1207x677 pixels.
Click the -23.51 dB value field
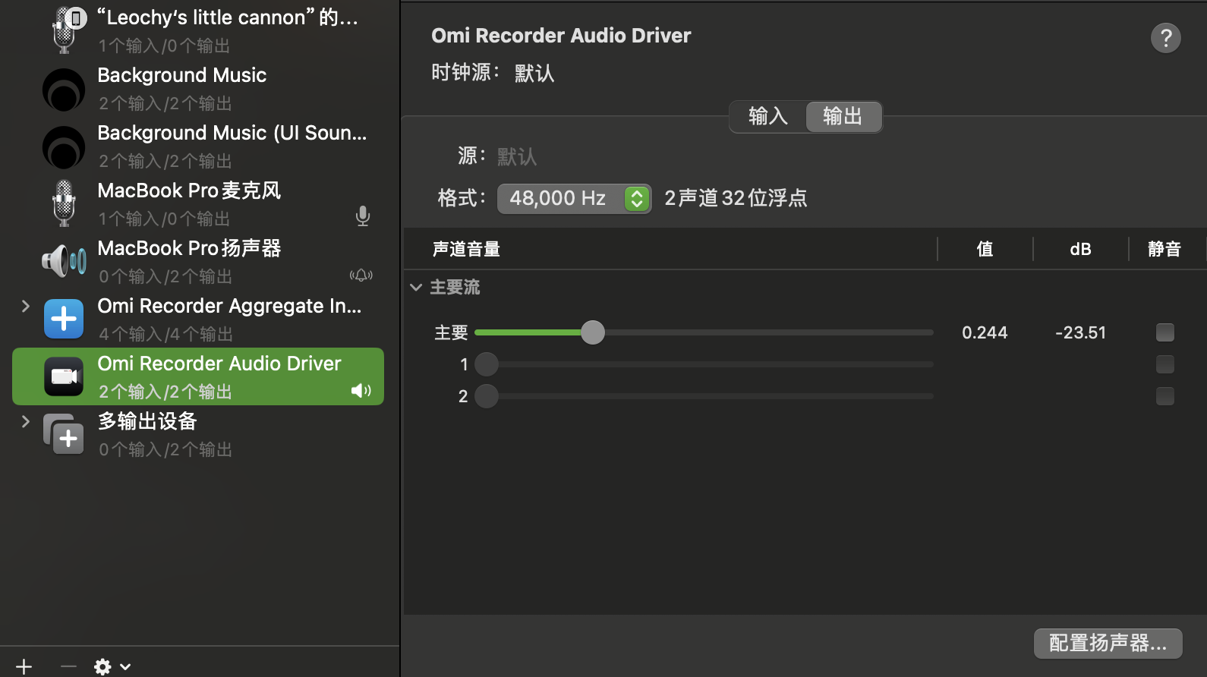point(1080,332)
